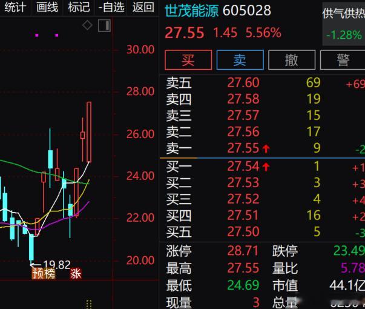
Task: Select 买三 price 27.52
Action: coord(243,199)
